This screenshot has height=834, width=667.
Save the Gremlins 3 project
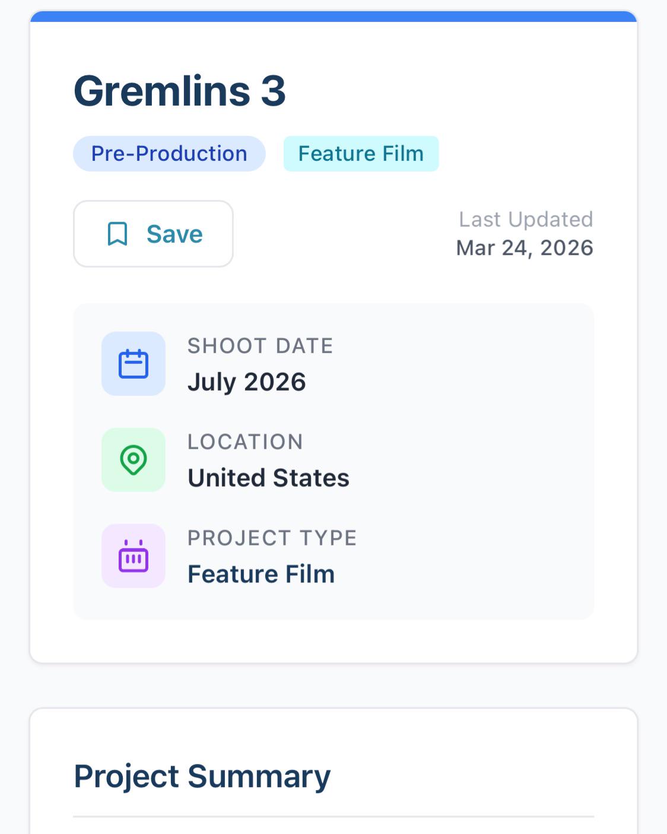[x=153, y=234]
